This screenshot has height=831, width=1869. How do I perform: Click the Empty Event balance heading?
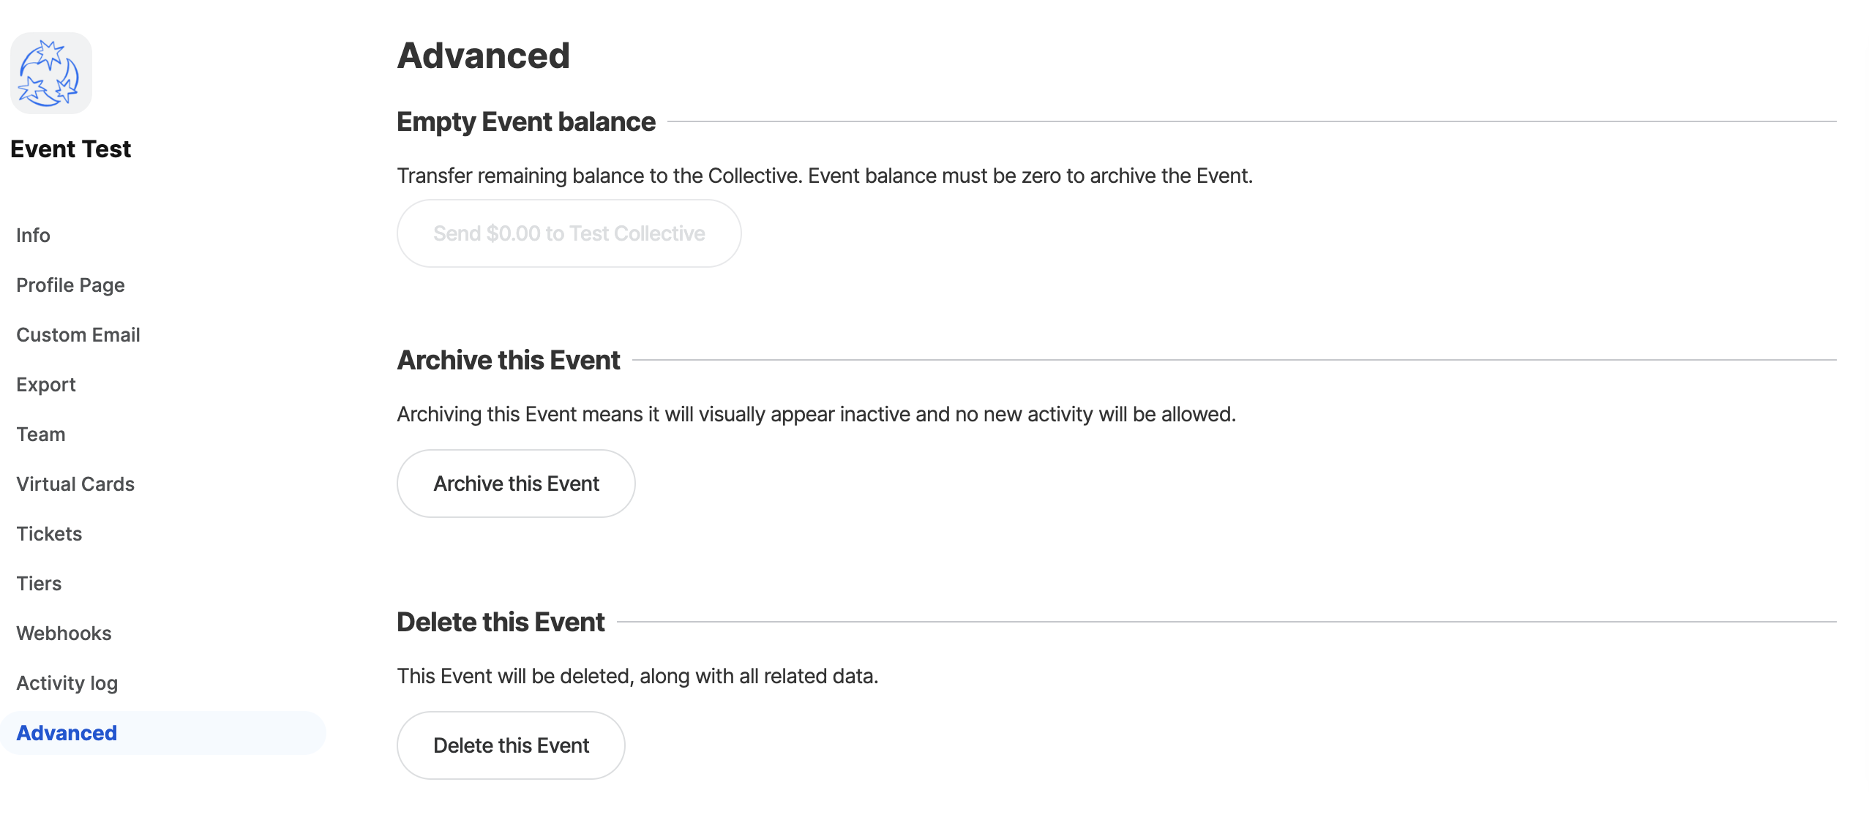[525, 121]
